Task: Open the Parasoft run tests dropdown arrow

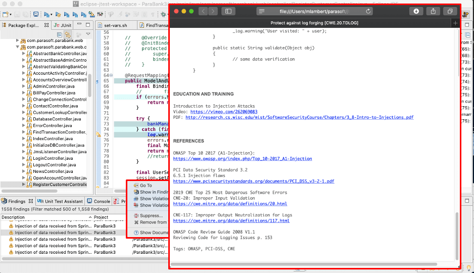Action: click(52, 15)
